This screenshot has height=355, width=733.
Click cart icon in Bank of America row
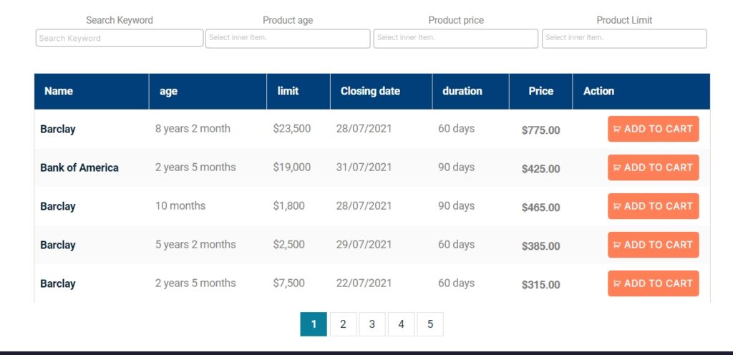(x=617, y=168)
